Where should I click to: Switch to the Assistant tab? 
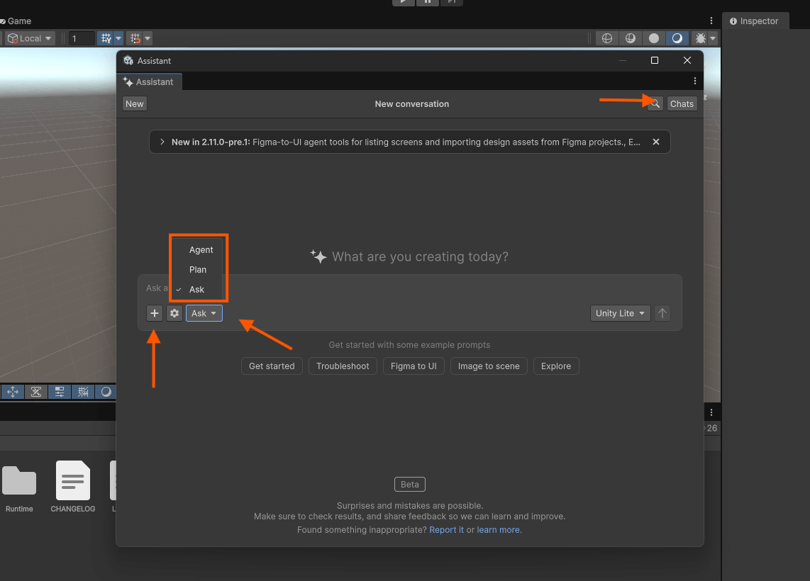(149, 82)
